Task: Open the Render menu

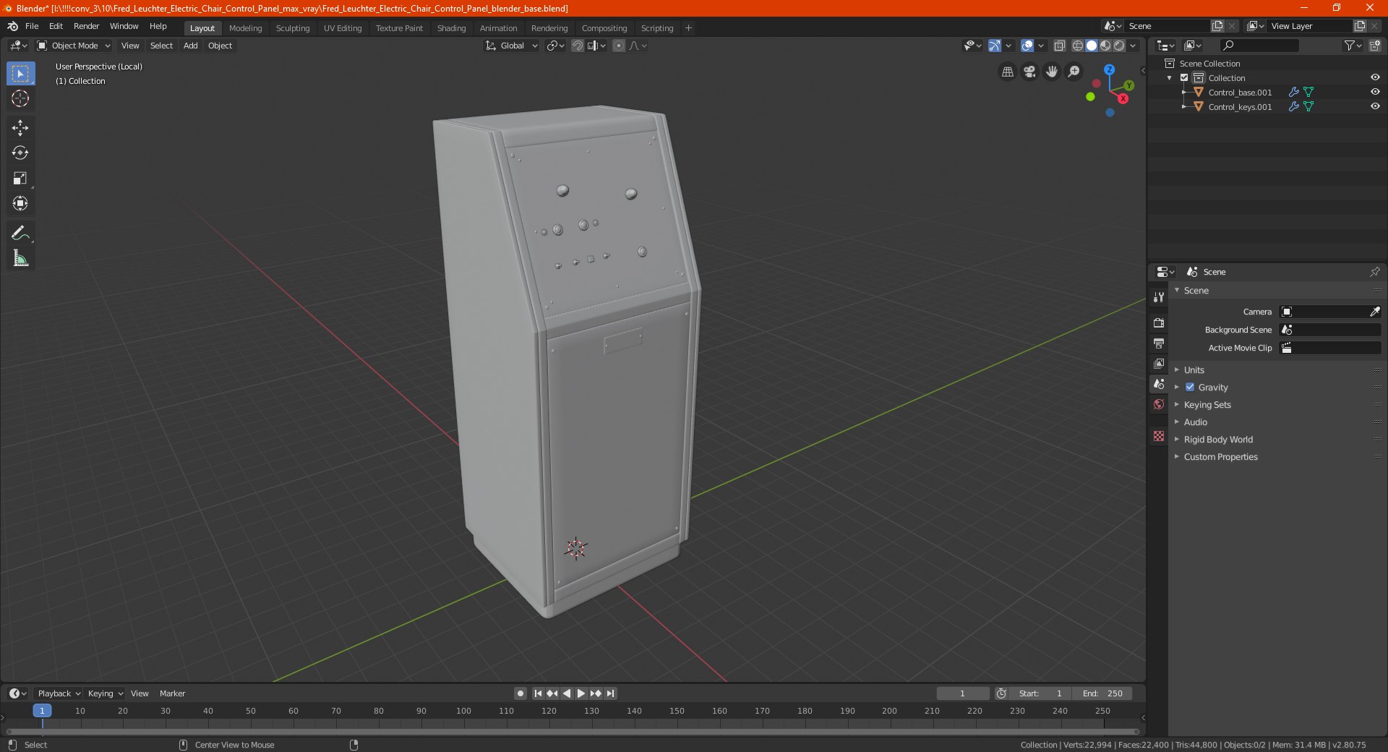Action: [86, 26]
